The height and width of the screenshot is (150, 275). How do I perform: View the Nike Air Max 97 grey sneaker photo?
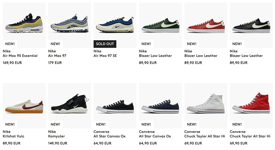(70, 25)
